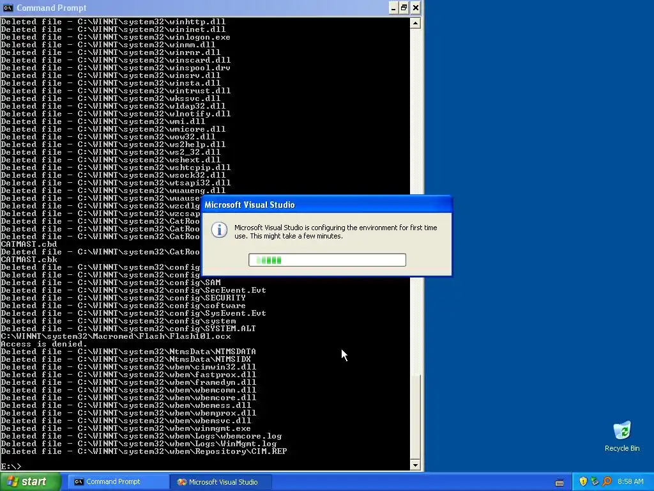The image size is (654, 491).
Task: Open the Recycle Bin desktop icon
Action: click(622, 437)
